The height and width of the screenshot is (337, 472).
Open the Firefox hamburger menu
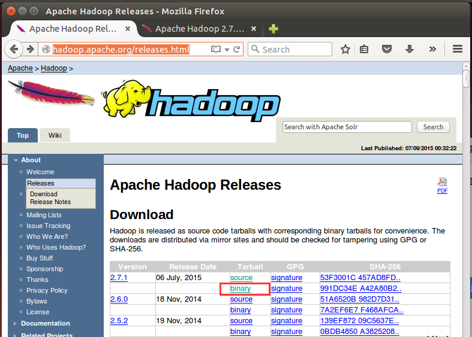[458, 49]
